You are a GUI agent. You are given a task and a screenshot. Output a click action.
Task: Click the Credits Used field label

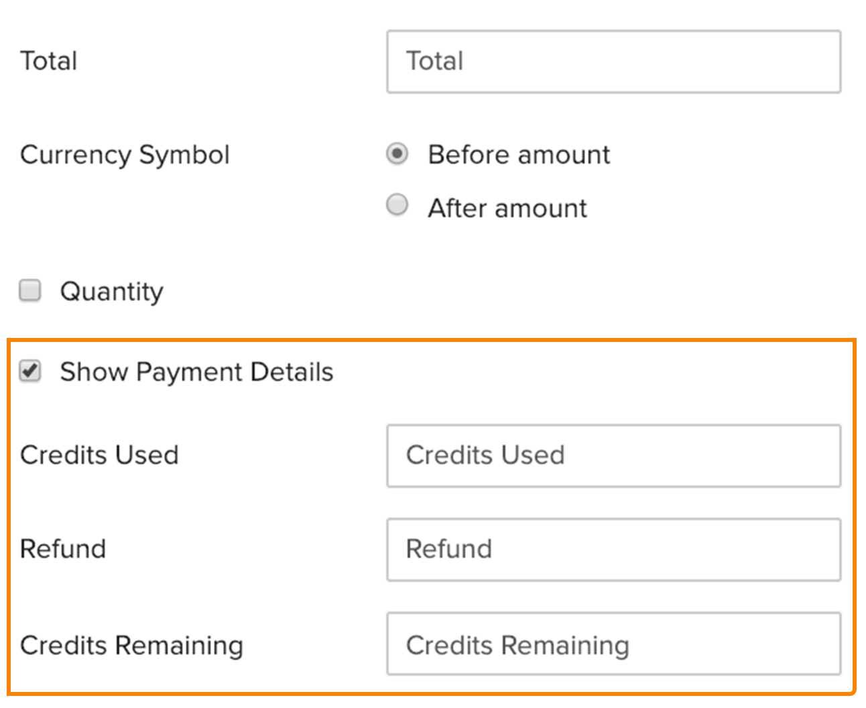(x=99, y=455)
